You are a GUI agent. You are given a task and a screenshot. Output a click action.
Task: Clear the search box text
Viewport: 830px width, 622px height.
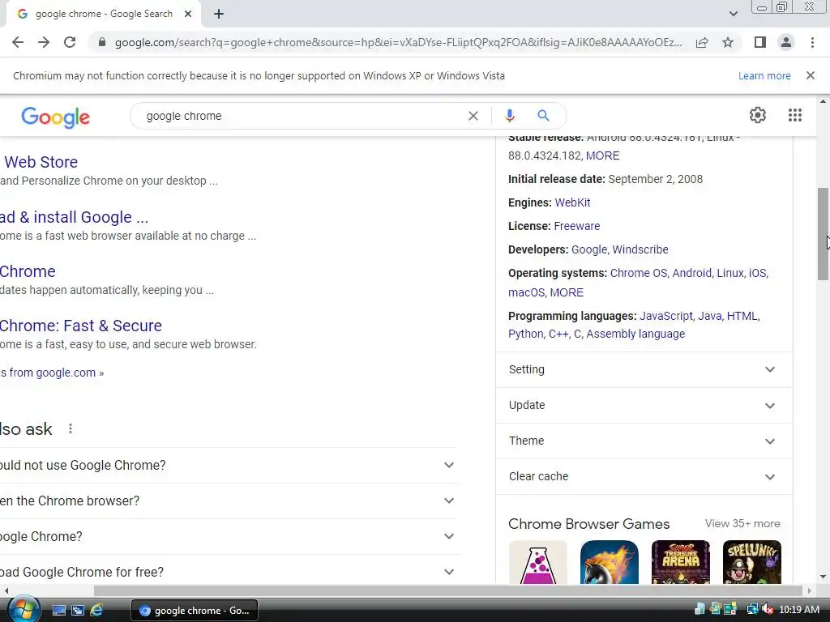pos(473,116)
